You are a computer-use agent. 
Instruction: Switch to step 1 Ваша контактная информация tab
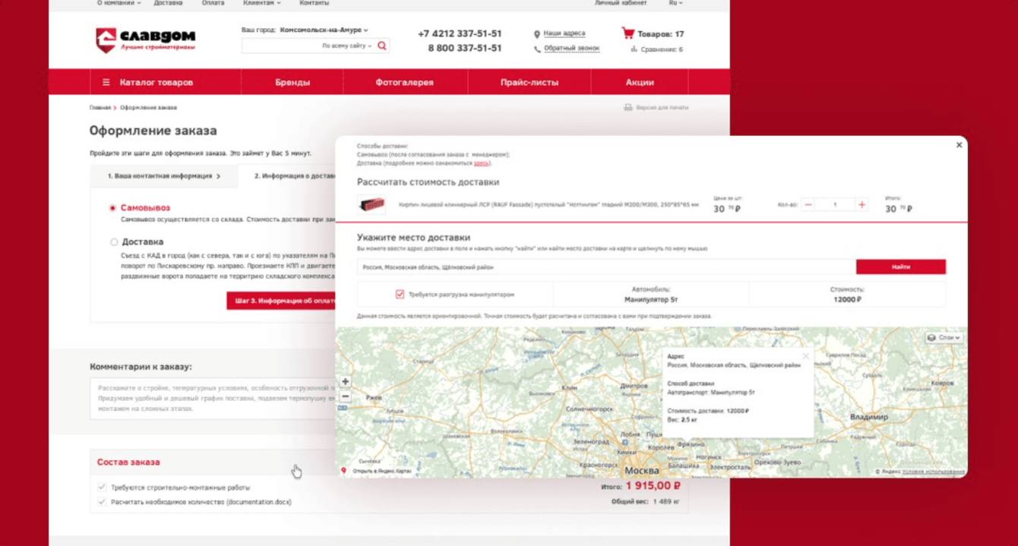163,176
